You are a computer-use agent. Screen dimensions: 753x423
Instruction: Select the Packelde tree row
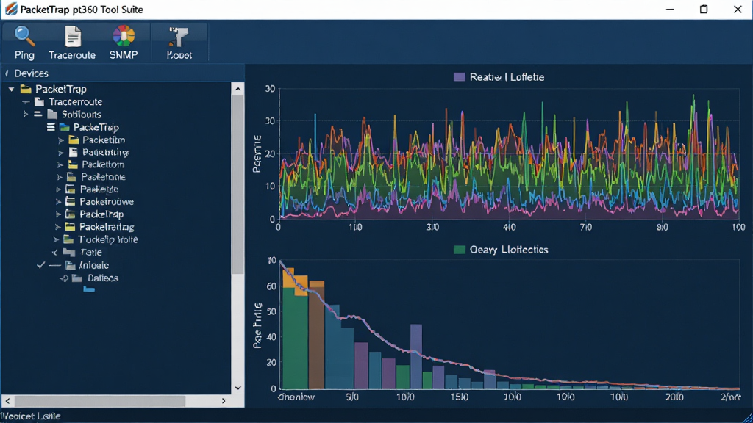tap(99, 189)
